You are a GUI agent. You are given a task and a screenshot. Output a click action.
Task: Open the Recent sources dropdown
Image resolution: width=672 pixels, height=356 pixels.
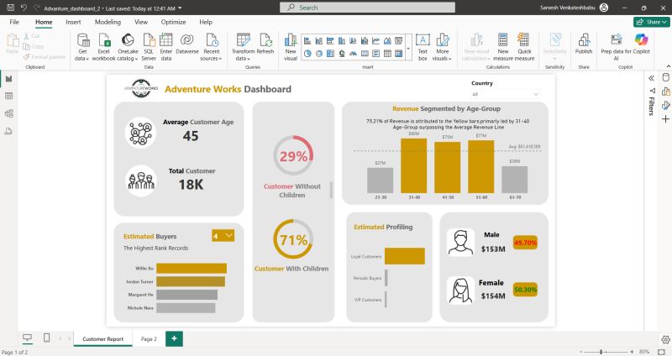[x=212, y=47]
